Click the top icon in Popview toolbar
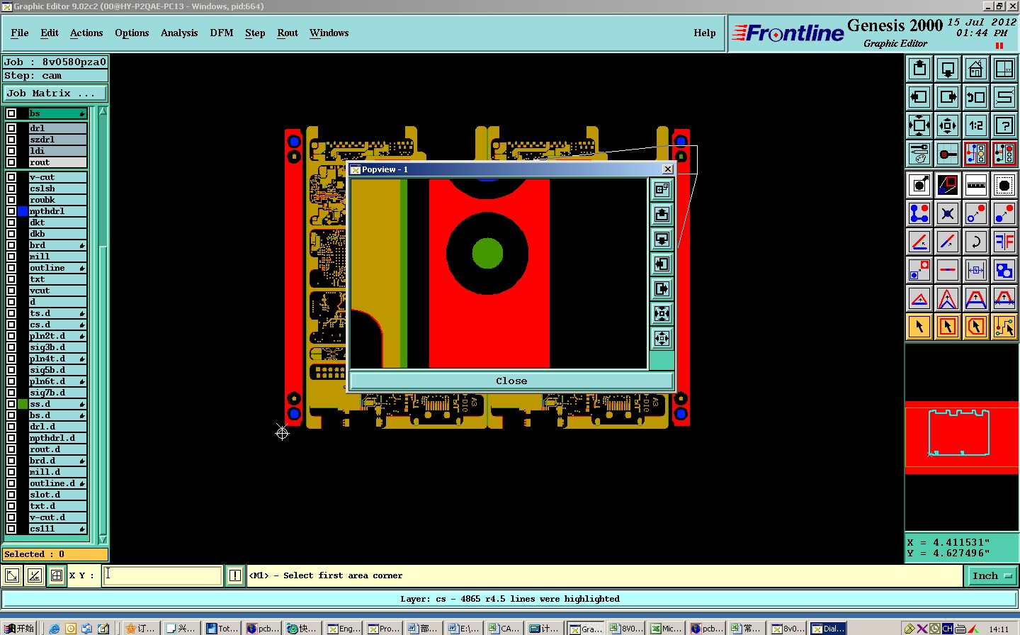Viewport: 1020px width, 635px height. (662, 189)
